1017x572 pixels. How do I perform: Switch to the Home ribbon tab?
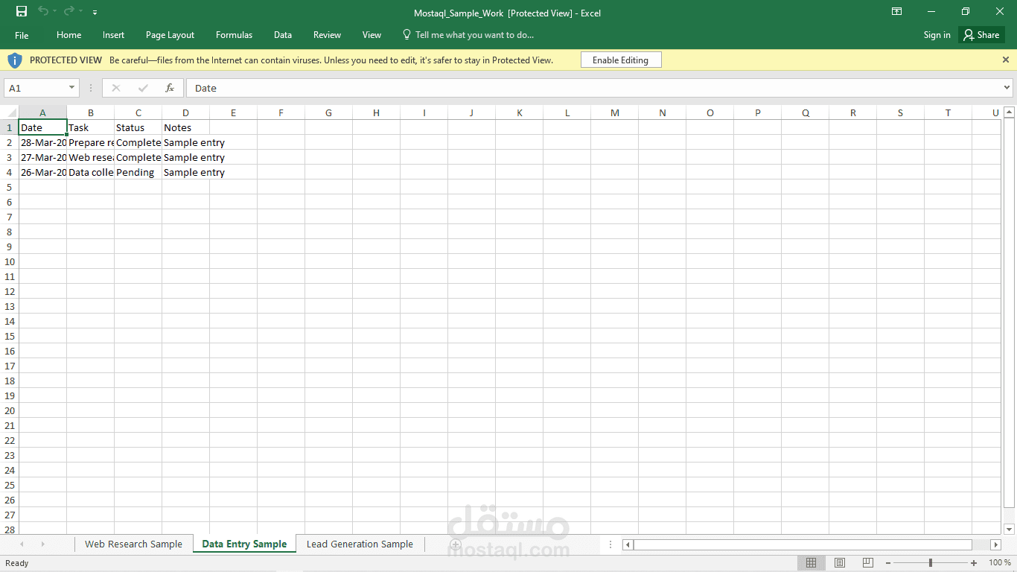tap(68, 35)
